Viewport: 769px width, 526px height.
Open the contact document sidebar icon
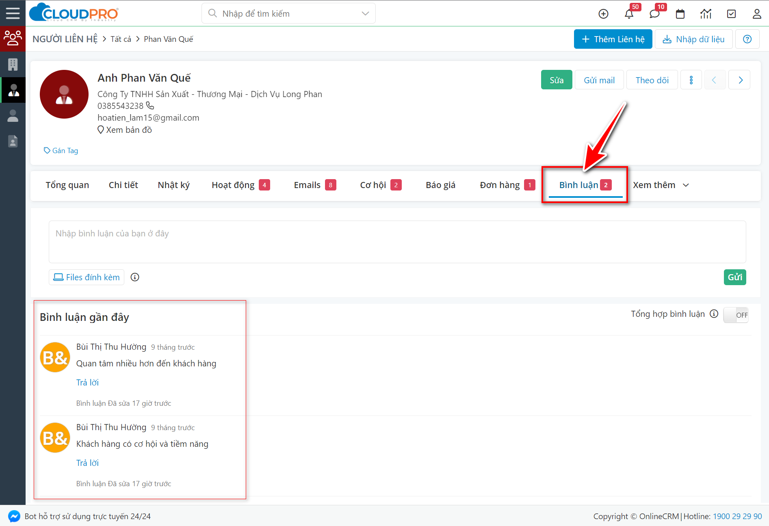coord(13,141)
